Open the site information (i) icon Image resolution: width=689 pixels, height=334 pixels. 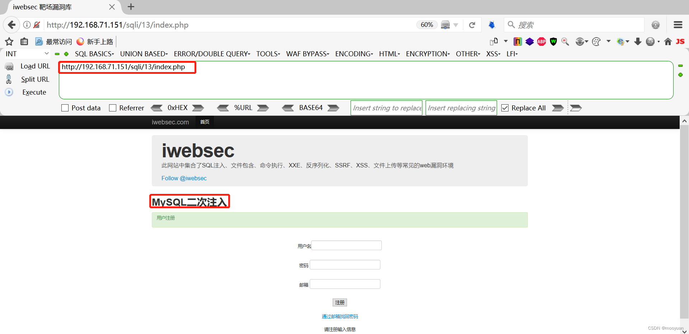click(x=27, y=25)
